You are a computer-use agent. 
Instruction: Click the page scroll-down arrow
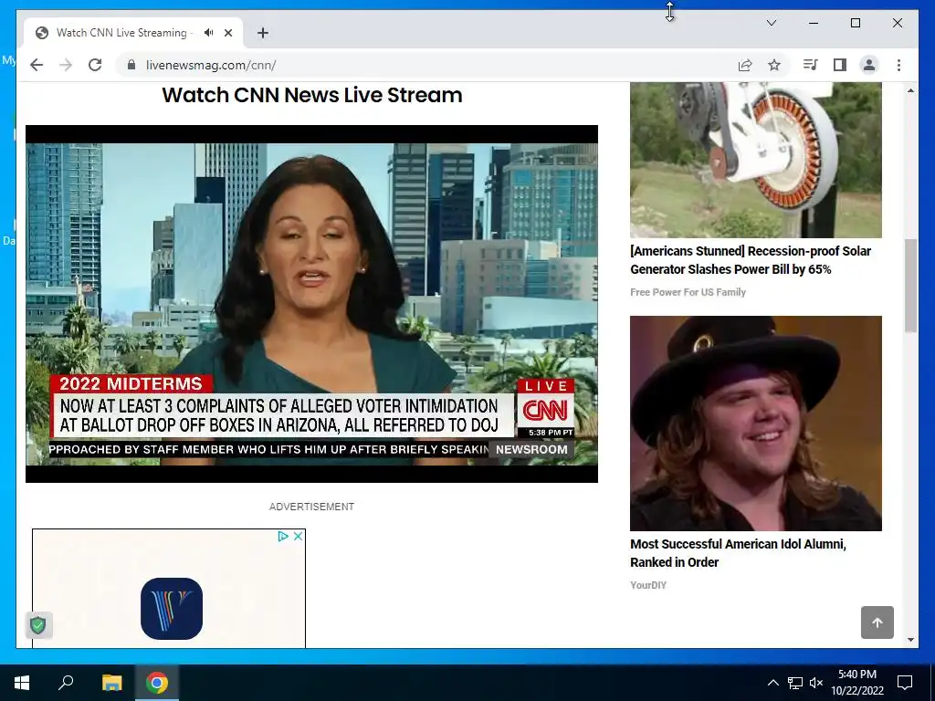click(x=910, y=640)
